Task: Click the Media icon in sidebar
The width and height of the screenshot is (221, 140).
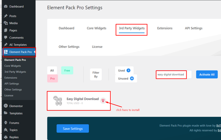Action: click(6, 23)
